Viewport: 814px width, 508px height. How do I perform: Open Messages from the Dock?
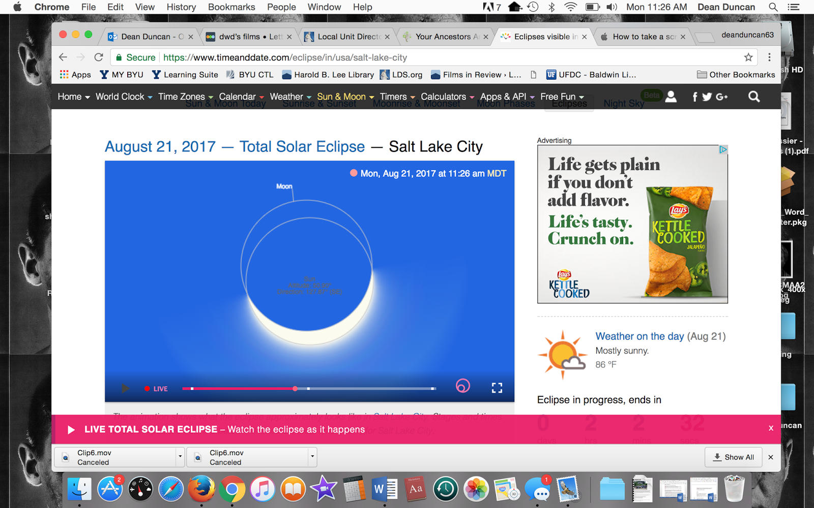(x=537, y=490)
